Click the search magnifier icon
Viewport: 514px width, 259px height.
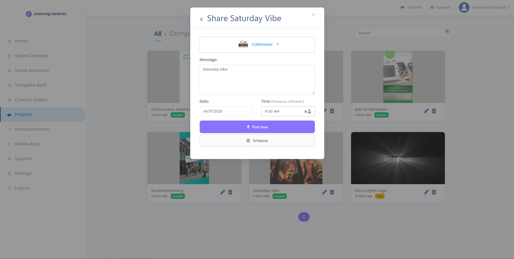447,31
